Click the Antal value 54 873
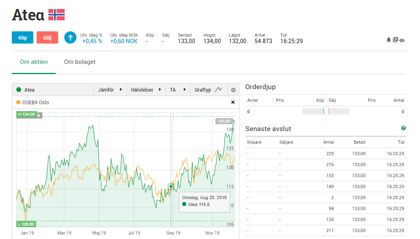This screenshot has width=420, height=239. [263, 41]
